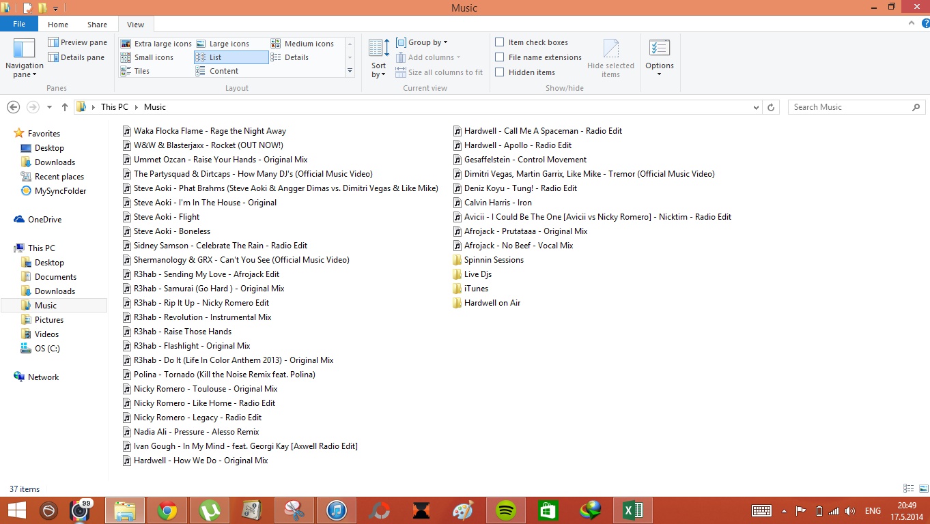Open the Windows Start button
Viewport: 930px width, 524px height.
pyautogui.click(x=16, y=510)
